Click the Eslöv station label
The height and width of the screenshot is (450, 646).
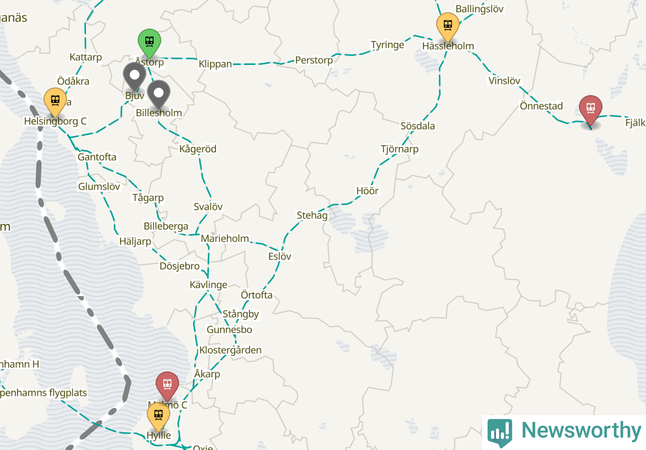279,256
